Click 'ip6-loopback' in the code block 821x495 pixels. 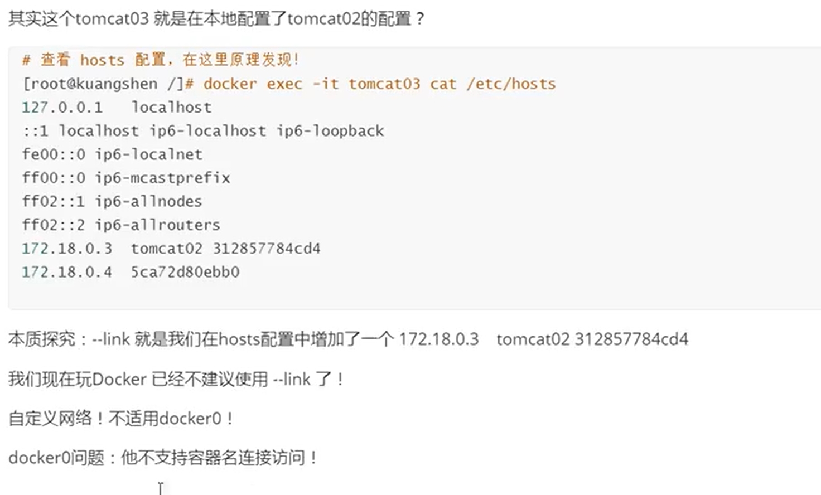tap(330, 130)
